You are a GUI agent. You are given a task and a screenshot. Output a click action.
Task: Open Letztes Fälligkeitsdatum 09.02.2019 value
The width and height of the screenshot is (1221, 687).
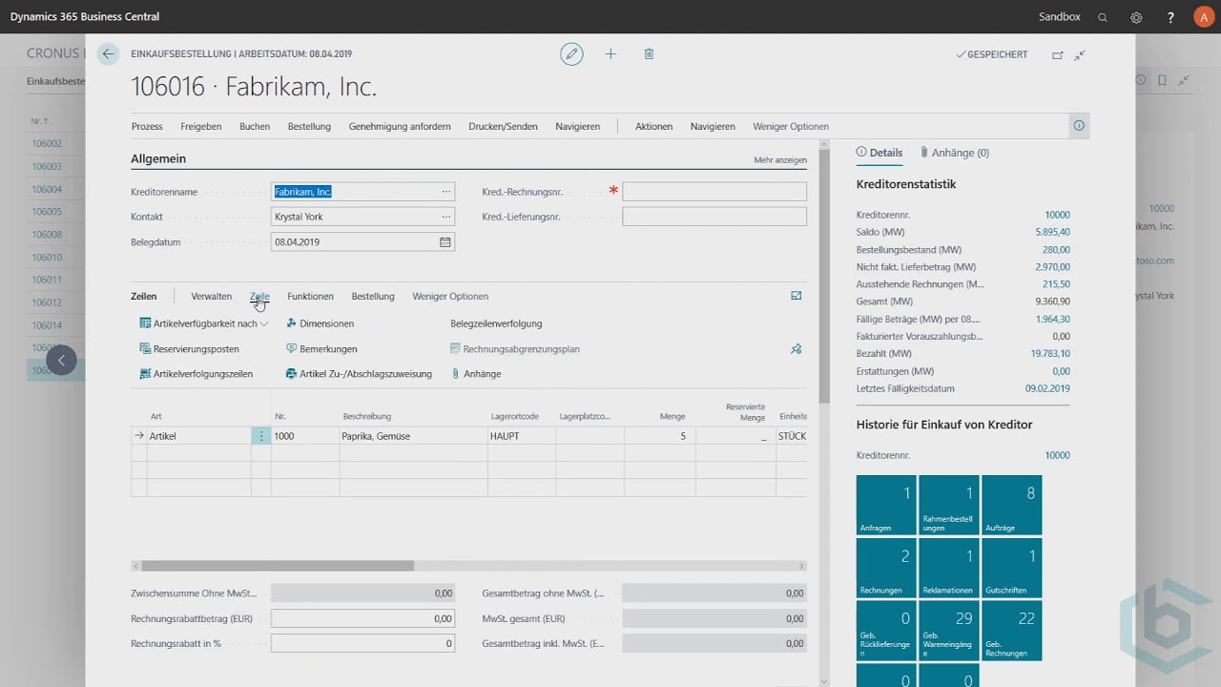(x=1047, y=388)
